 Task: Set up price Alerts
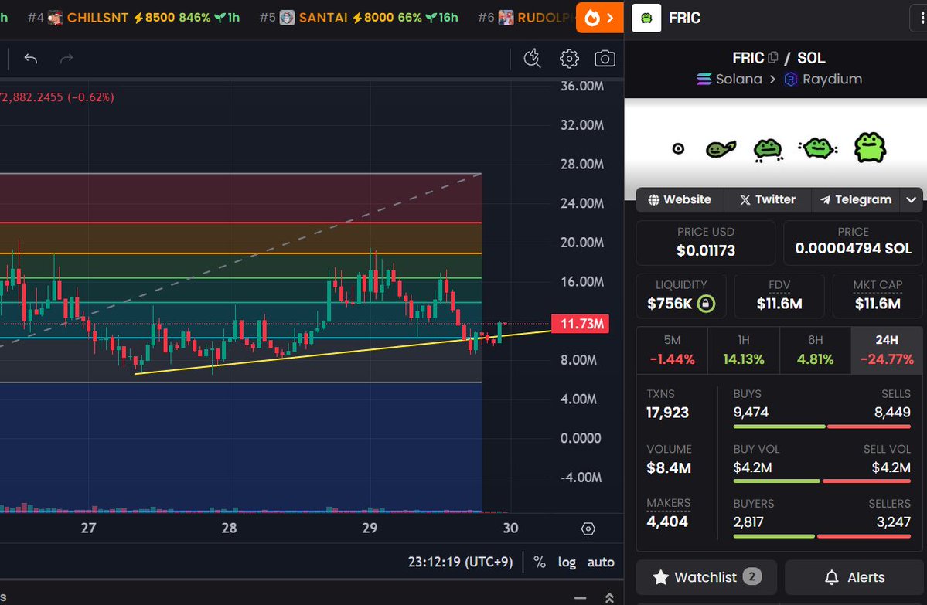coord(854,576)
